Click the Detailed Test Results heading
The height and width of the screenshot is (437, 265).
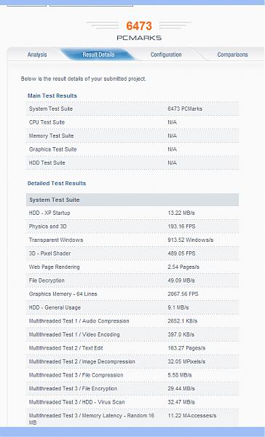point(57,184)
